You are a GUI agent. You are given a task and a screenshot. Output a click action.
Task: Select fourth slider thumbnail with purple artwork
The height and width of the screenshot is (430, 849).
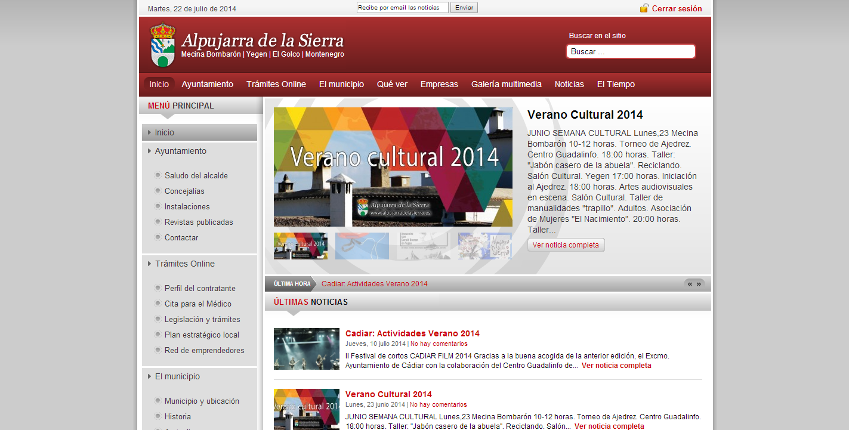[x=485, y=246]
